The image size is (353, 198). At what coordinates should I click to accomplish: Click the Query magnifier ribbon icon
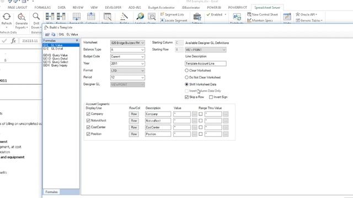(152, 16)
